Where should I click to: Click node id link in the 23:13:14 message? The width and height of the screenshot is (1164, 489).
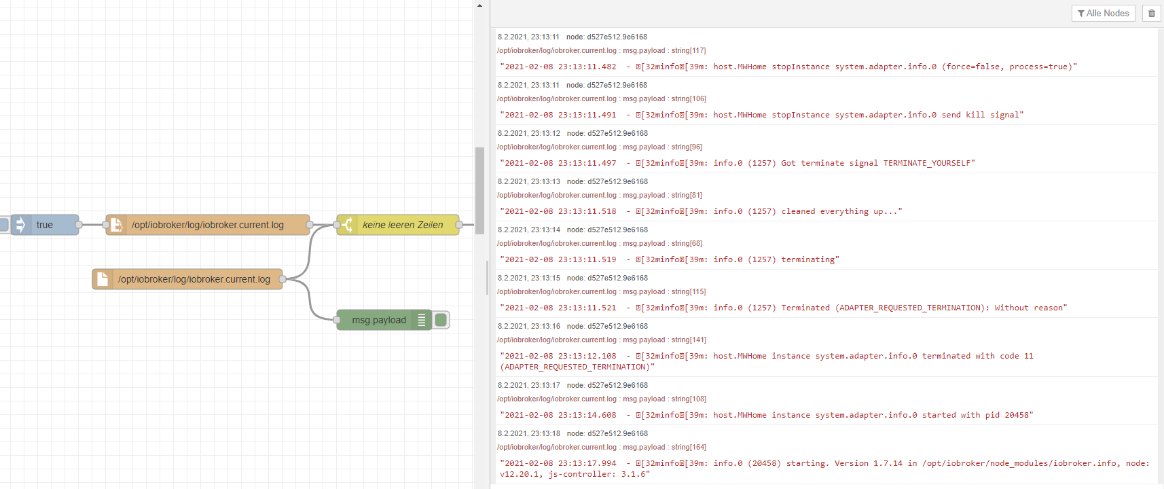(x=607, y=230)
